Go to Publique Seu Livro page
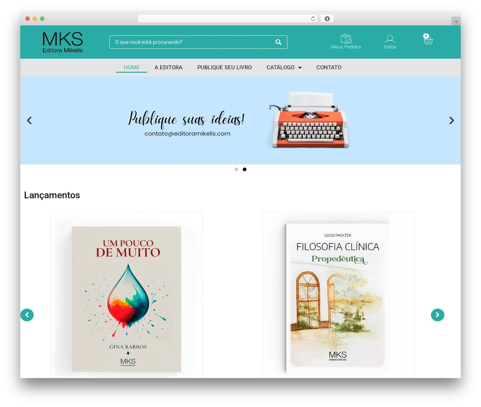Screen dimensions: 481x407 (224, 68)
